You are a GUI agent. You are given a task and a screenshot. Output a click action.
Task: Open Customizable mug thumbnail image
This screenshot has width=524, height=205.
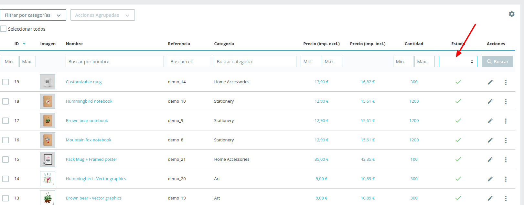click(x=48, y=82)
